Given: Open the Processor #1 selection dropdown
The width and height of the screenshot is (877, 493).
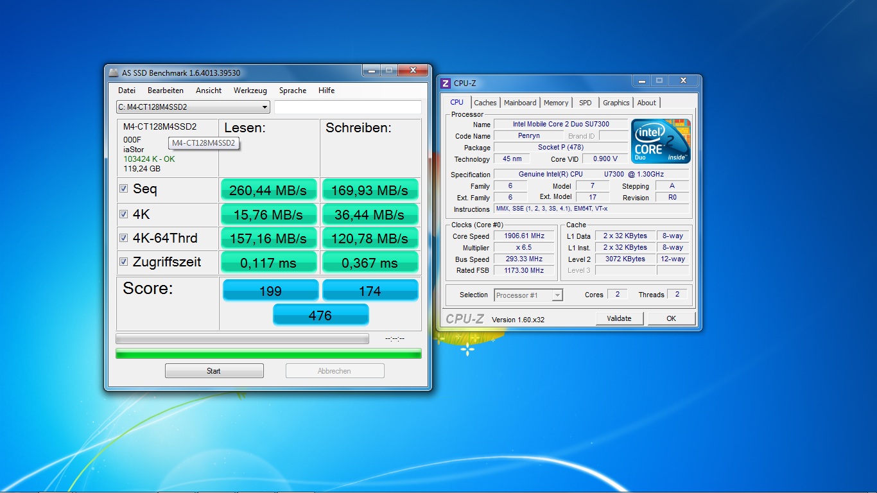Looking at the screenshot, I should point(528,295).
